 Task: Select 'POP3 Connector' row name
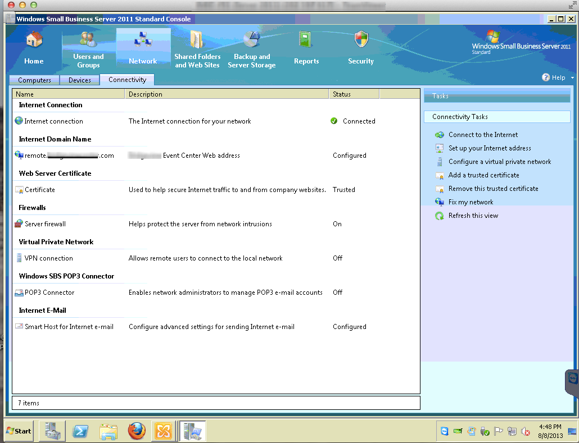point(49,293)
